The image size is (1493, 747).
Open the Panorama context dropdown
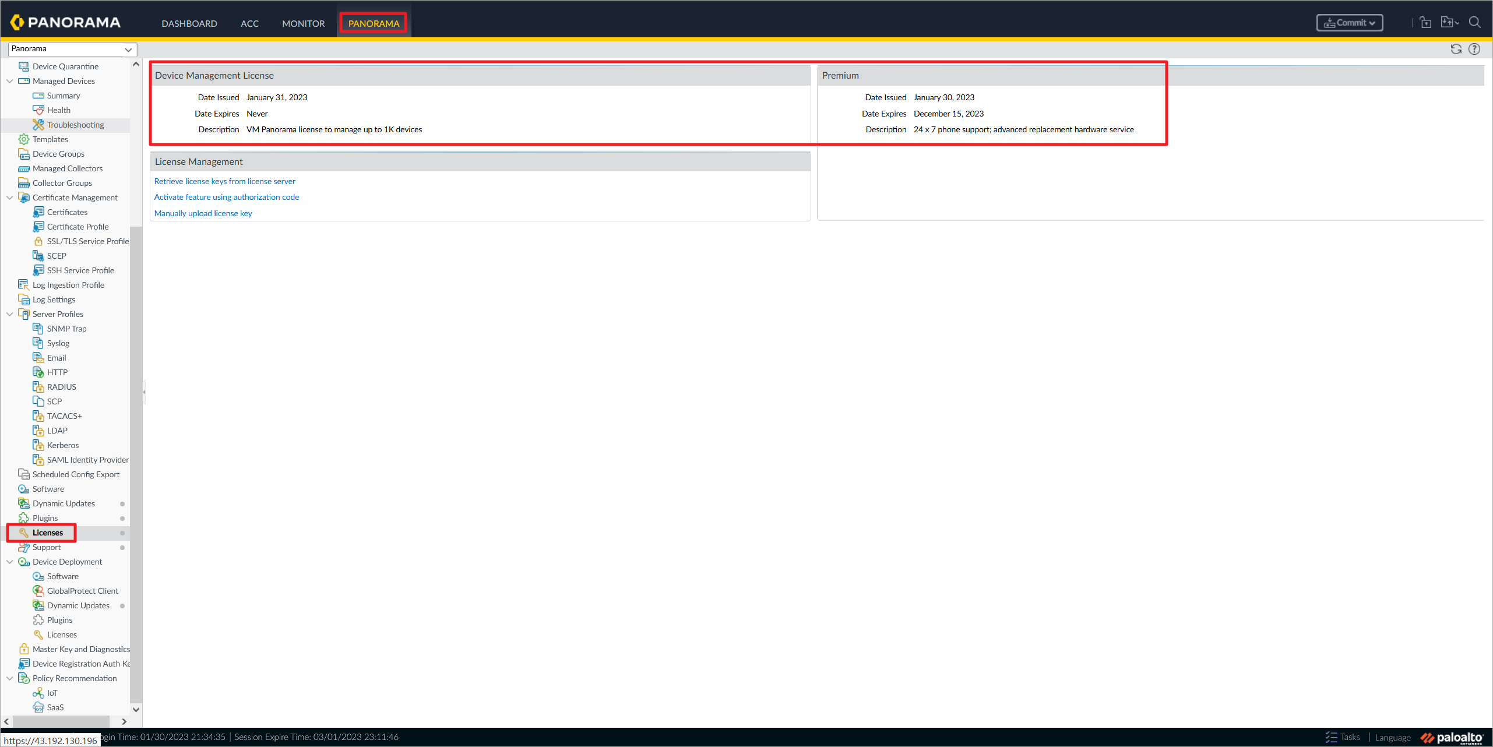[x=72, y=49]
